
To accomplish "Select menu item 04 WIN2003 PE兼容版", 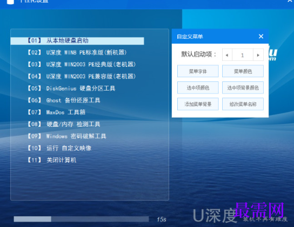I will click(x=82, y=77).
